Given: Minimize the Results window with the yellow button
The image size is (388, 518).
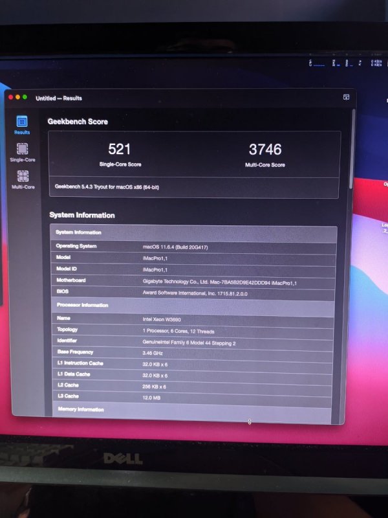Looking at the screenshot, I should click(x=18, y=97).
